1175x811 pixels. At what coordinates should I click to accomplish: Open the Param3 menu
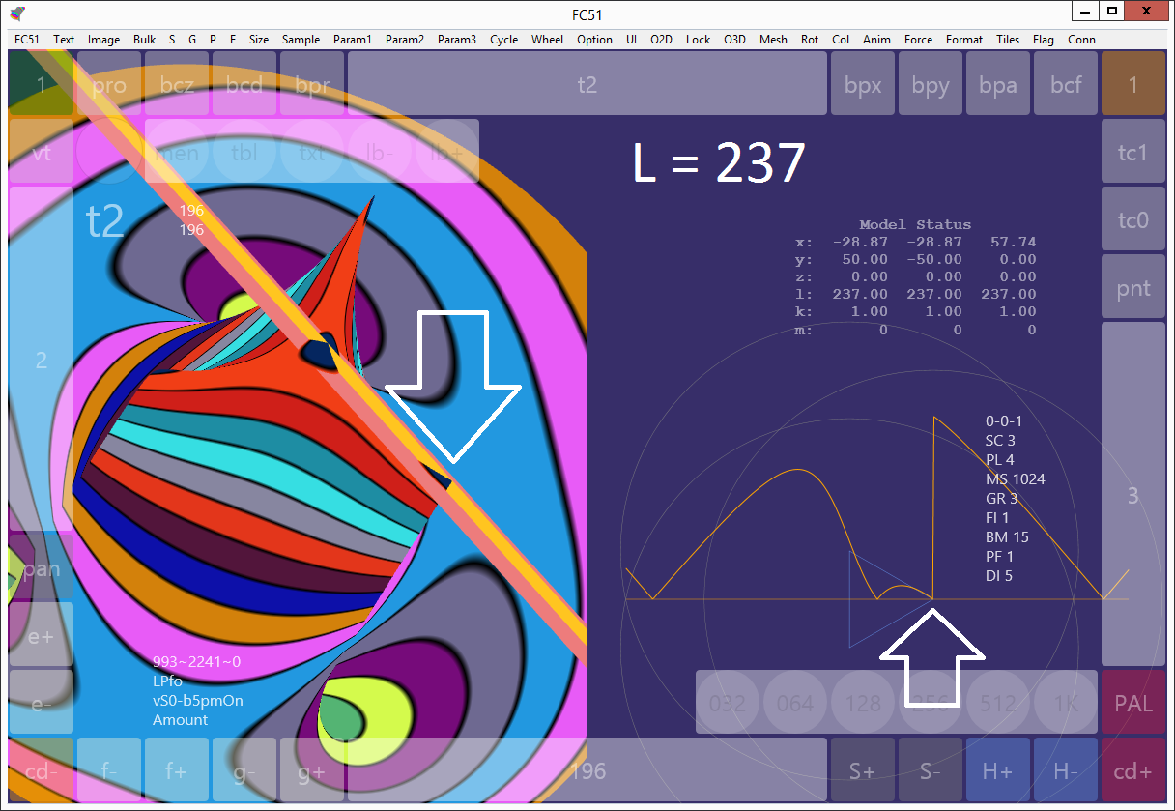pyautogui.click(x=456, y=40)
